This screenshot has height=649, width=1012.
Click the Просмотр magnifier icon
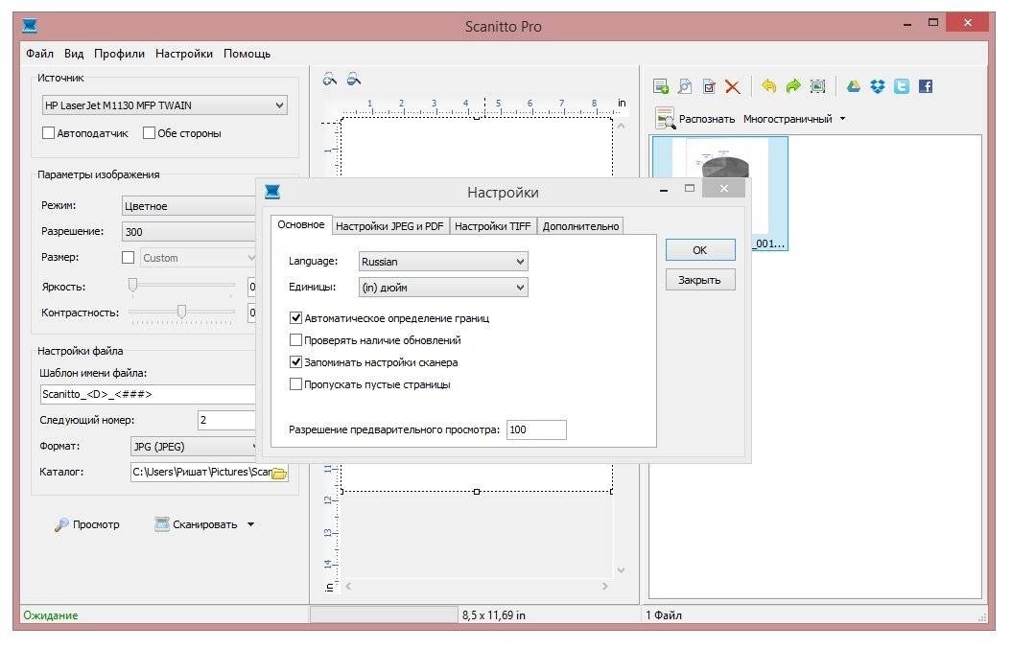point(61,524)
